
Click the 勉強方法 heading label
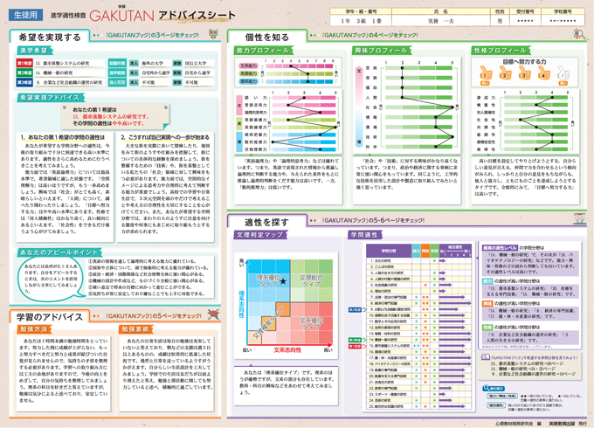point(34,329)
